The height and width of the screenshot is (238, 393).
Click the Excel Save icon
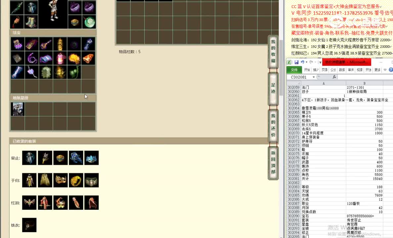coord(296,62)
